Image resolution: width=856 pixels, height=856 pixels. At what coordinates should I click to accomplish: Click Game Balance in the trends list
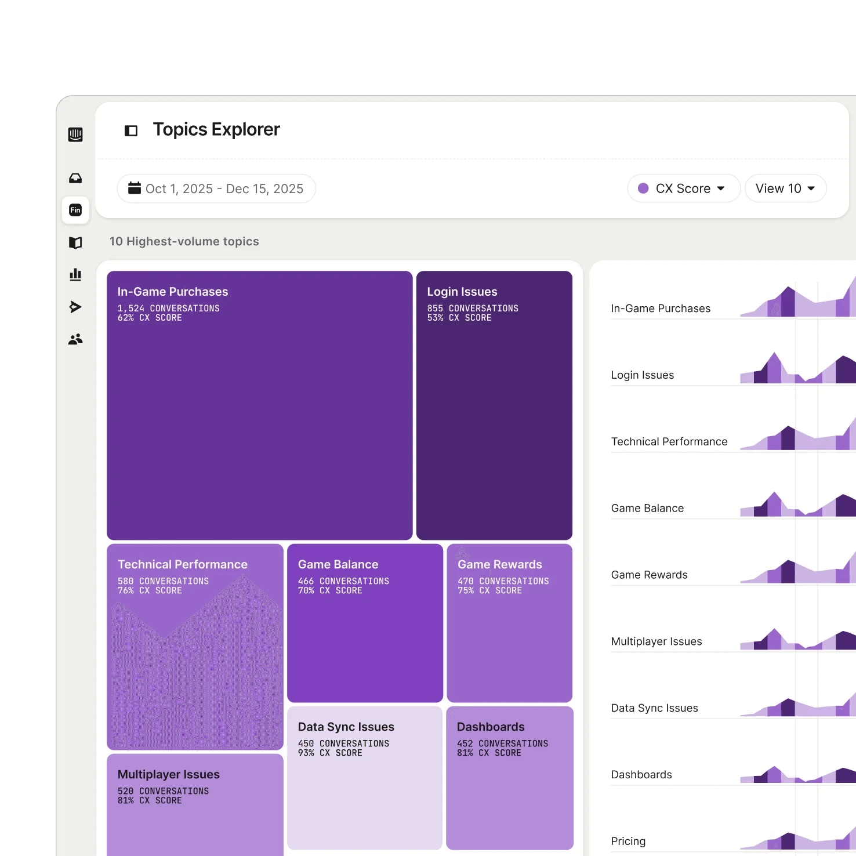[647, 509]
